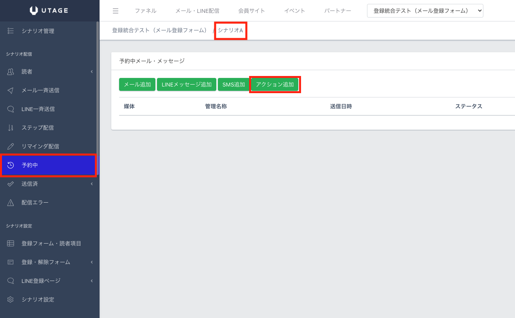This screenshot has height=318, width=515.
Task: Open the 会員サイト top menu
Action: tap(251, 11)
